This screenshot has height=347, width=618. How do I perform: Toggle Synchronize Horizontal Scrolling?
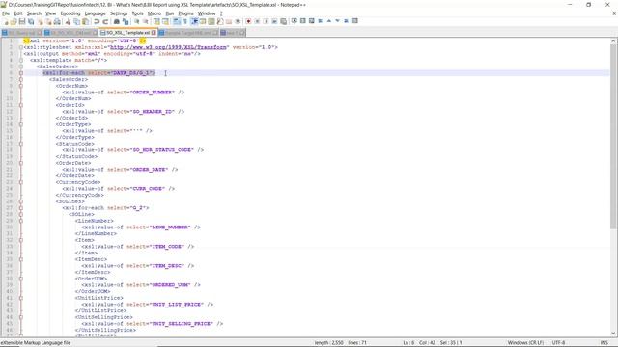(x=165, y=21)
